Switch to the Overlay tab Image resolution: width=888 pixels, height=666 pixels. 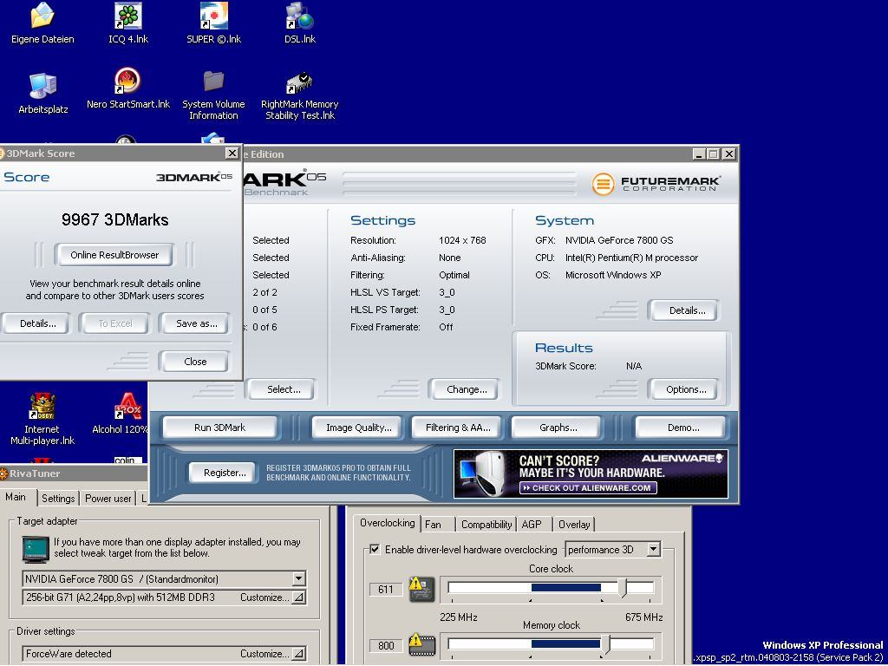(x=574, y=525)
